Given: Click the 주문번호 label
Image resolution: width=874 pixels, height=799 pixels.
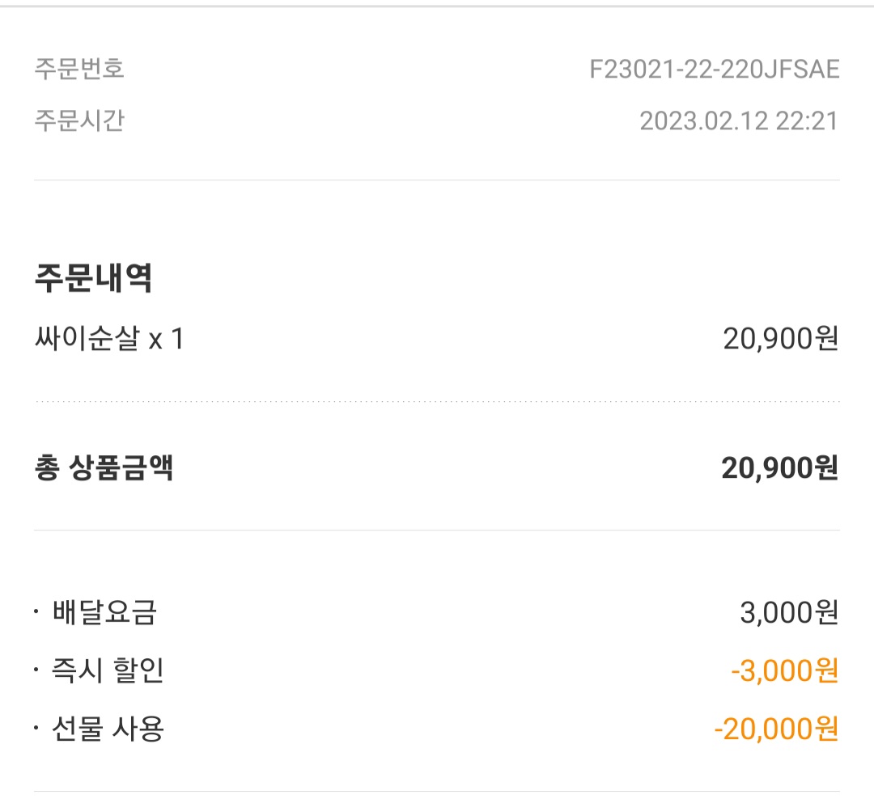Looking at the screenshot, I should 79,69.
